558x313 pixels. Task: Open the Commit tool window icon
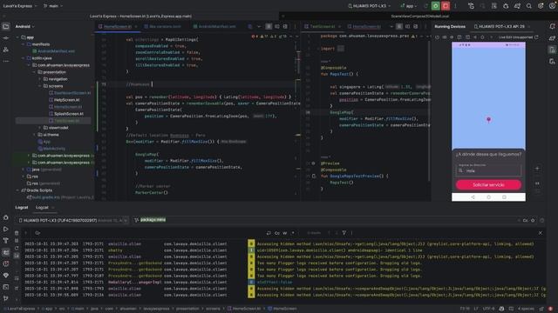[x=6, y=38]
